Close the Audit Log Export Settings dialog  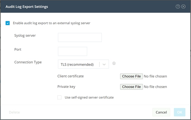click(x=183, y=7)
